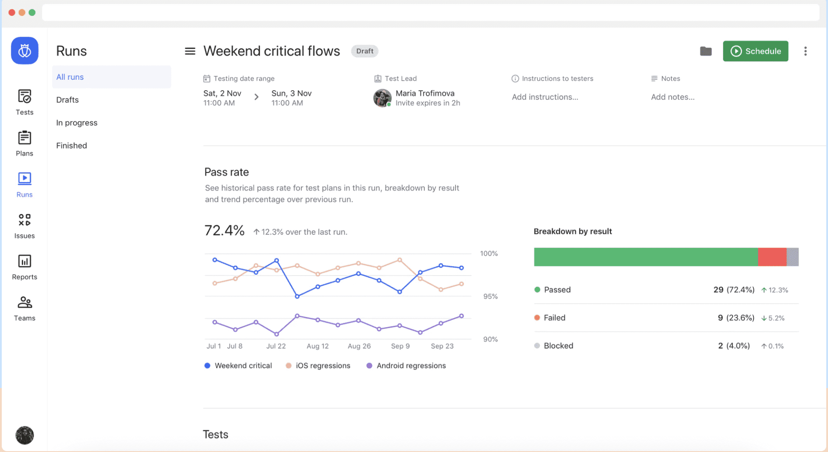
Task: Open the Plans section from the sidebar
Action: pyautogui.click(x=24, y=138)
